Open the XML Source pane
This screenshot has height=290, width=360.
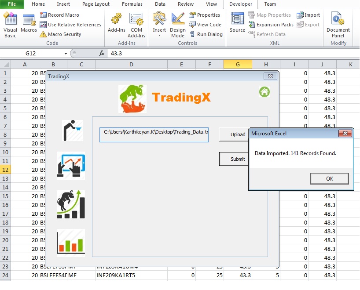click(x=237, y=22)
